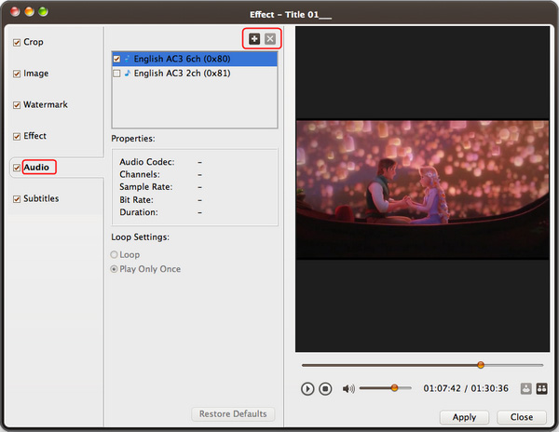The image size is (559, 432).
Task: Open the Audio tab
Action: (36, 168)
